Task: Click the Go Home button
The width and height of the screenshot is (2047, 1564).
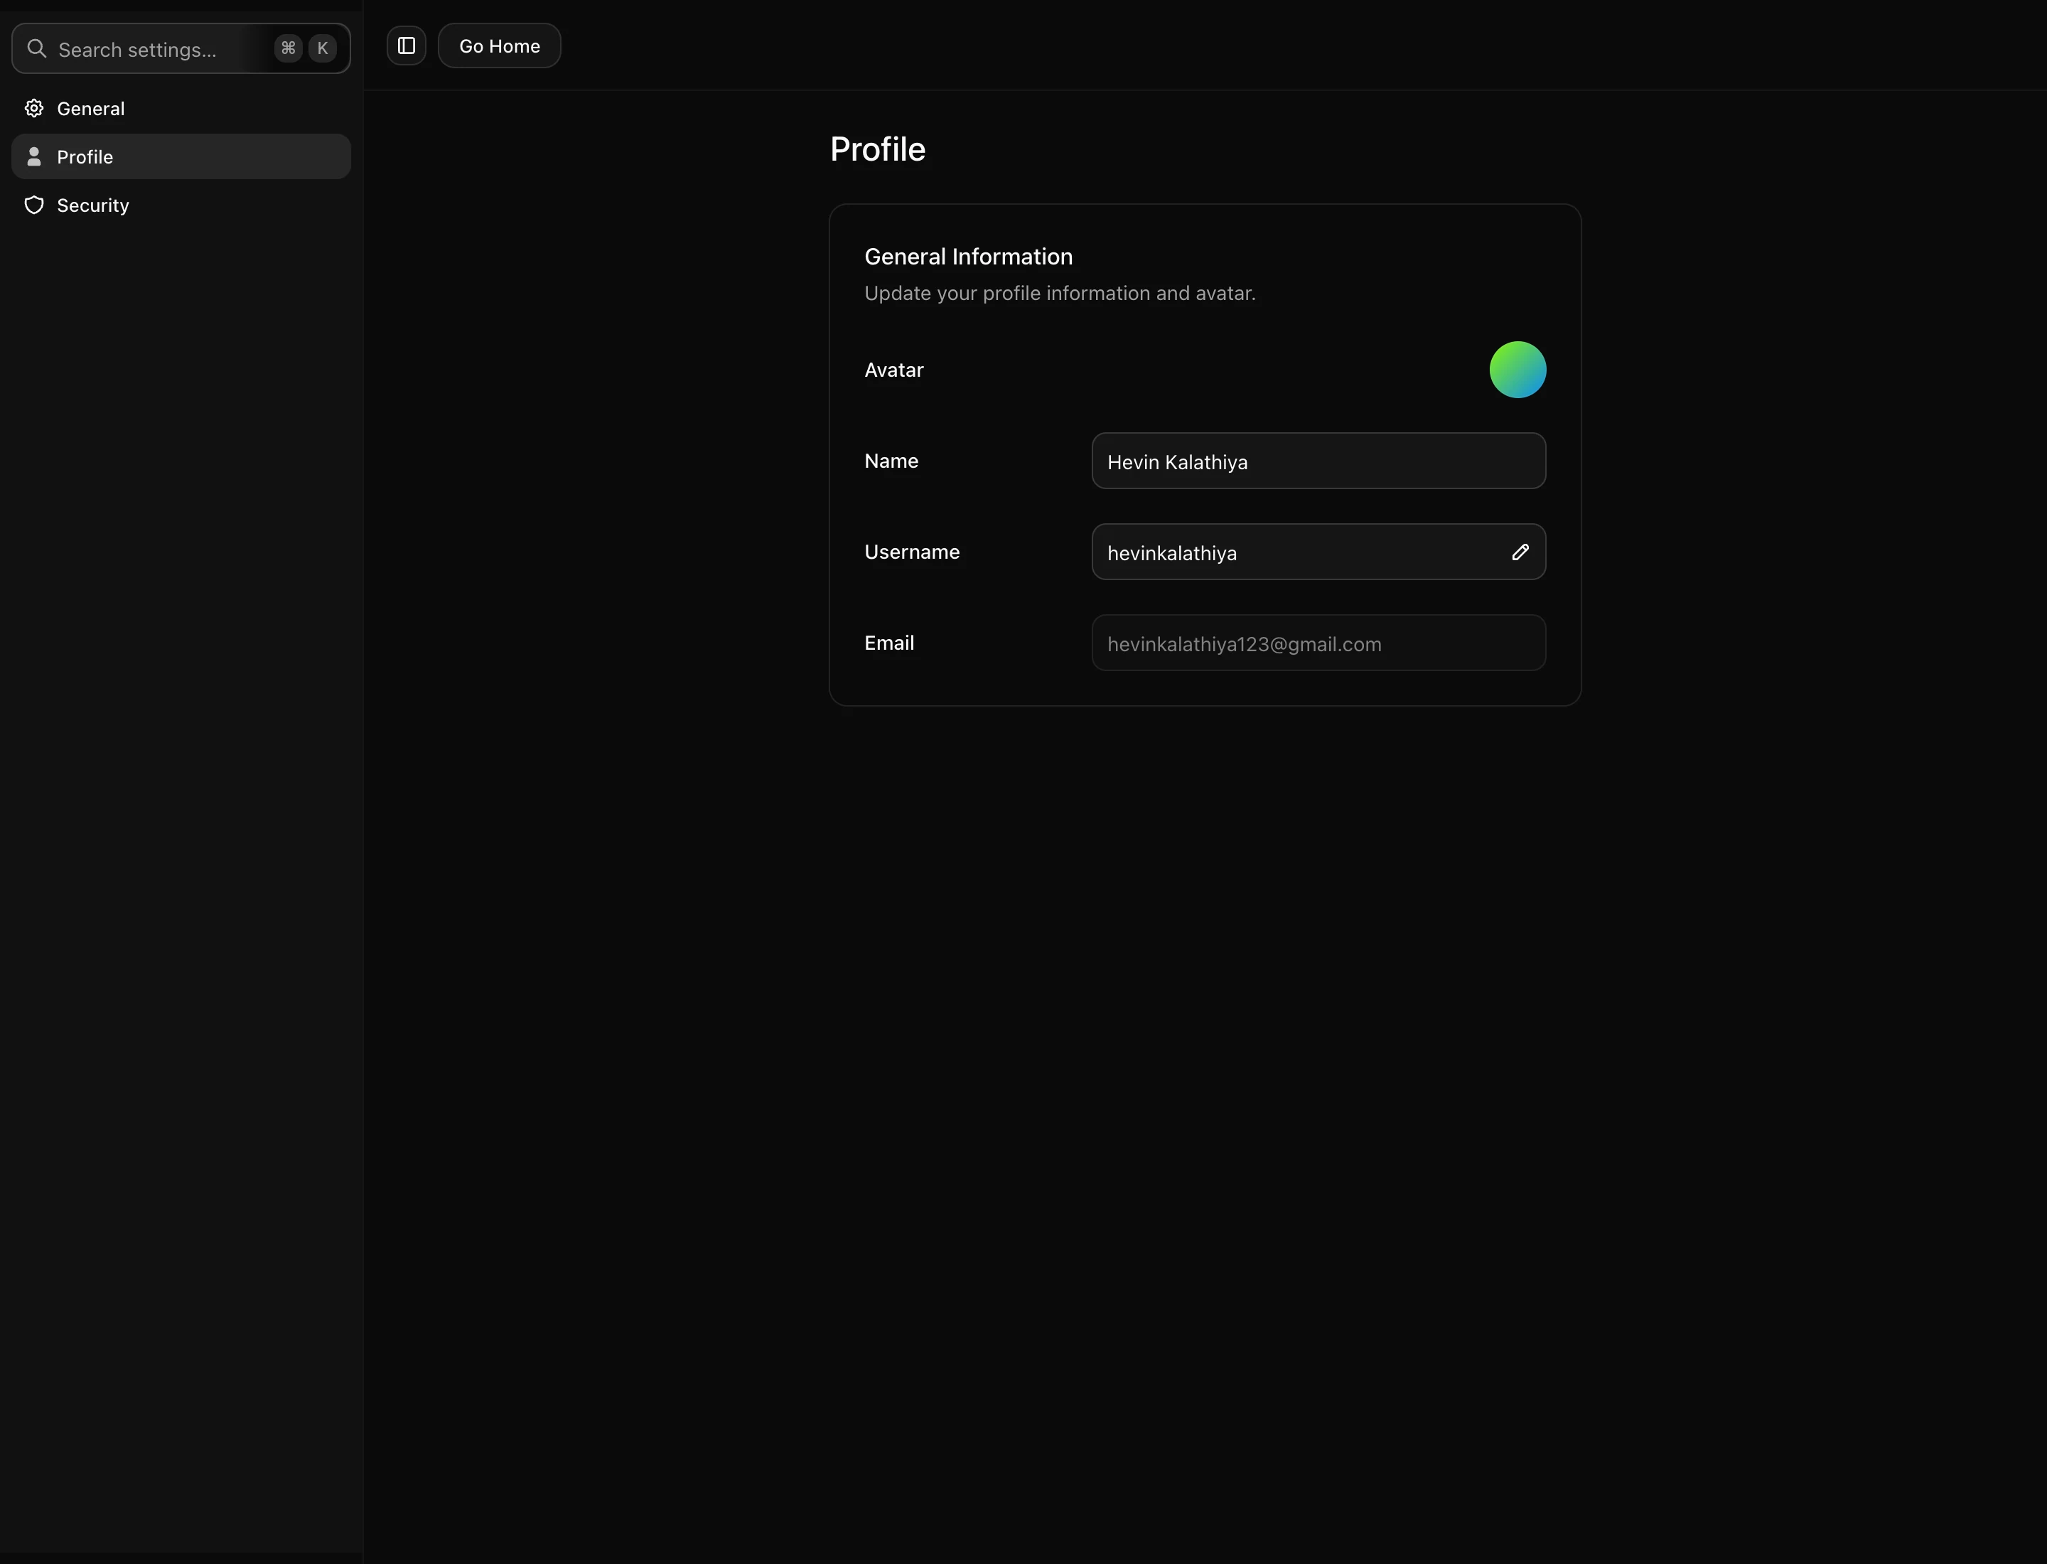Action: [x=499, y=45]
